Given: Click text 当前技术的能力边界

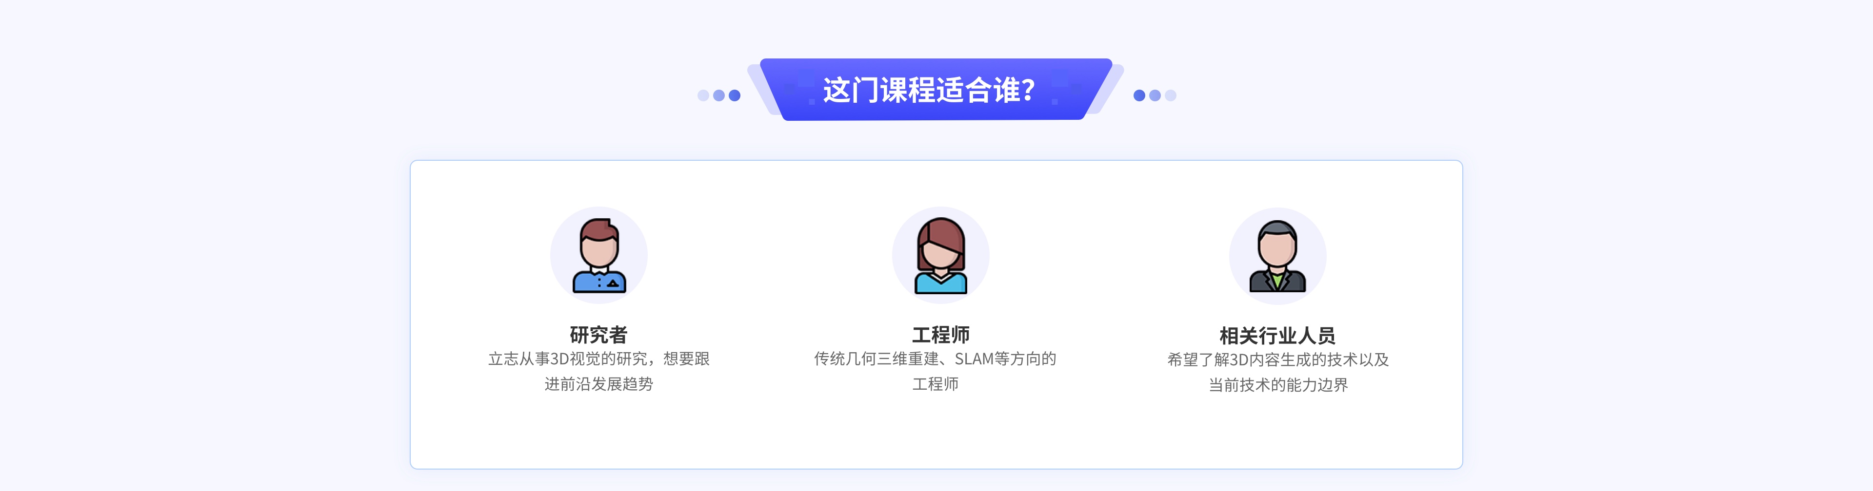Looking at the screenshot, I should (1277, 385).
